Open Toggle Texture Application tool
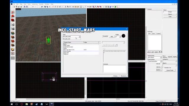The height and width of the screenshot is (106, 189). (x=13, y=33)
